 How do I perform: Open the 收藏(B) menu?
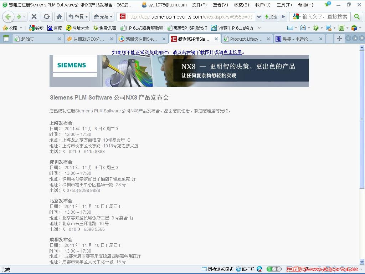pyautogui.click(x=241, y=5)
